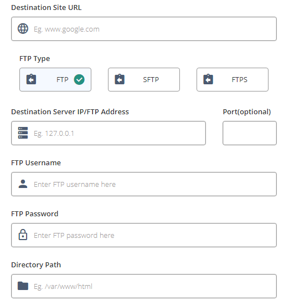Focus the FTP Username input
289x305 pixels.
pyautogui.click(x=144, y=184)
